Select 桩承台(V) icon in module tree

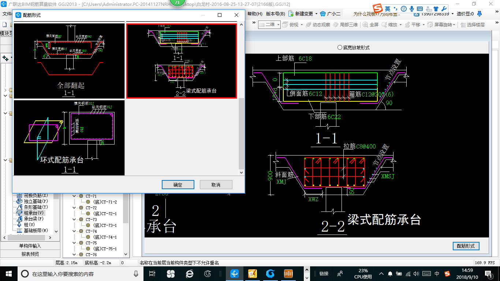tap(20, 213)
